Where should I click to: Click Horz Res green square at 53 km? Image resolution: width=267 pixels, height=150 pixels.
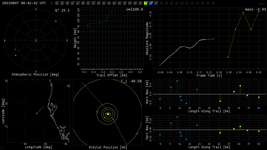[x=259, y=97]
